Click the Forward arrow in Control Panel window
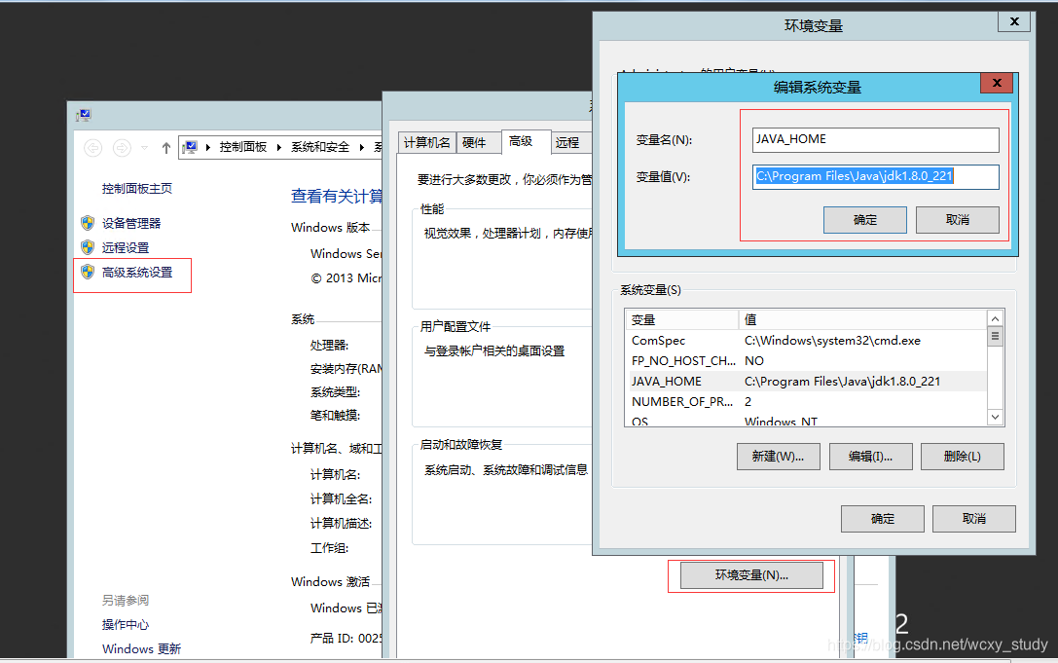This screenshot has width=1058, height=663. 122,147
